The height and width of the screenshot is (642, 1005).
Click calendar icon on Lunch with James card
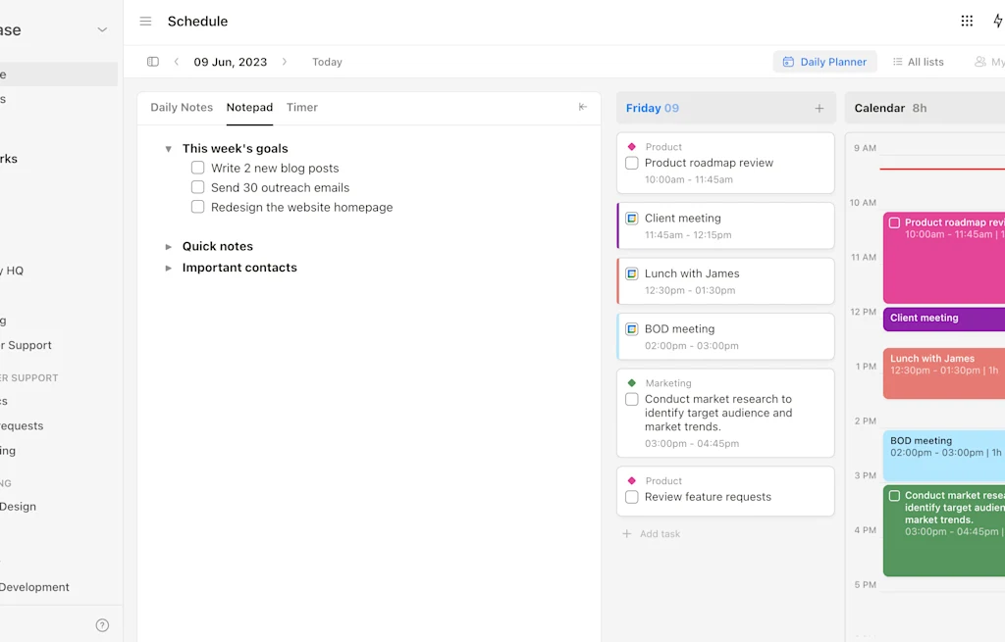pos(631,274)
